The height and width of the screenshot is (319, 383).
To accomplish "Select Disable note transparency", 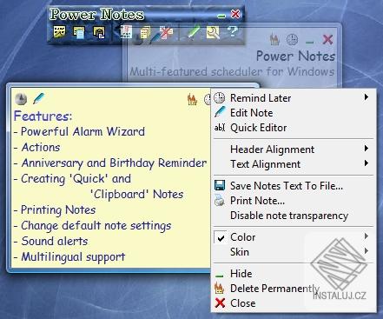I will click(294, 216).
